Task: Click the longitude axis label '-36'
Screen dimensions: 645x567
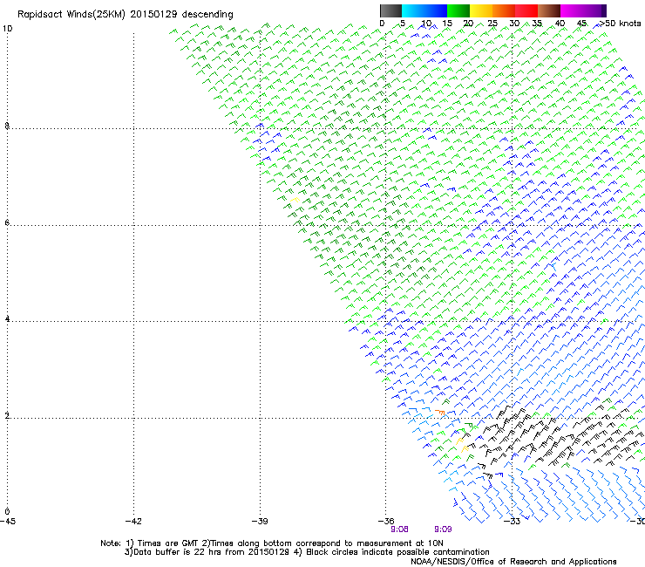Action: pos(386,522)
